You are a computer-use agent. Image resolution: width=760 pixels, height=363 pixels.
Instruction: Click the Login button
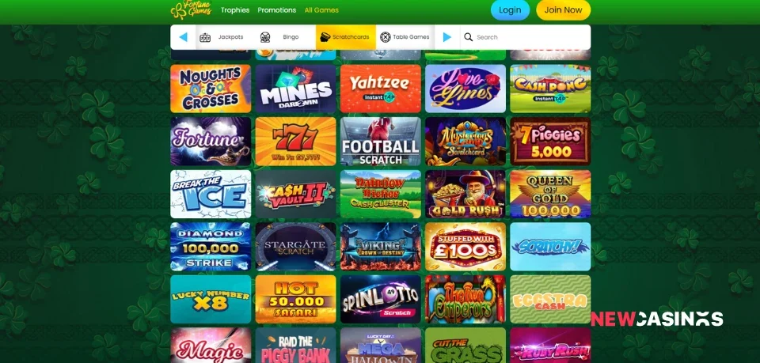pyautogui.click(x=510, y=10)
